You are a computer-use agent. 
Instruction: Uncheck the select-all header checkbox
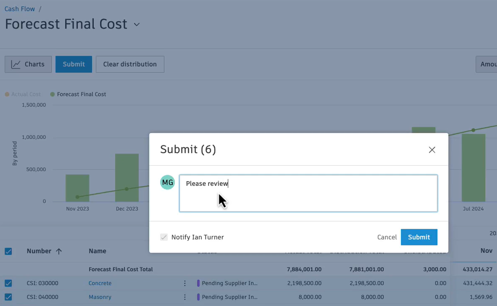8,251
